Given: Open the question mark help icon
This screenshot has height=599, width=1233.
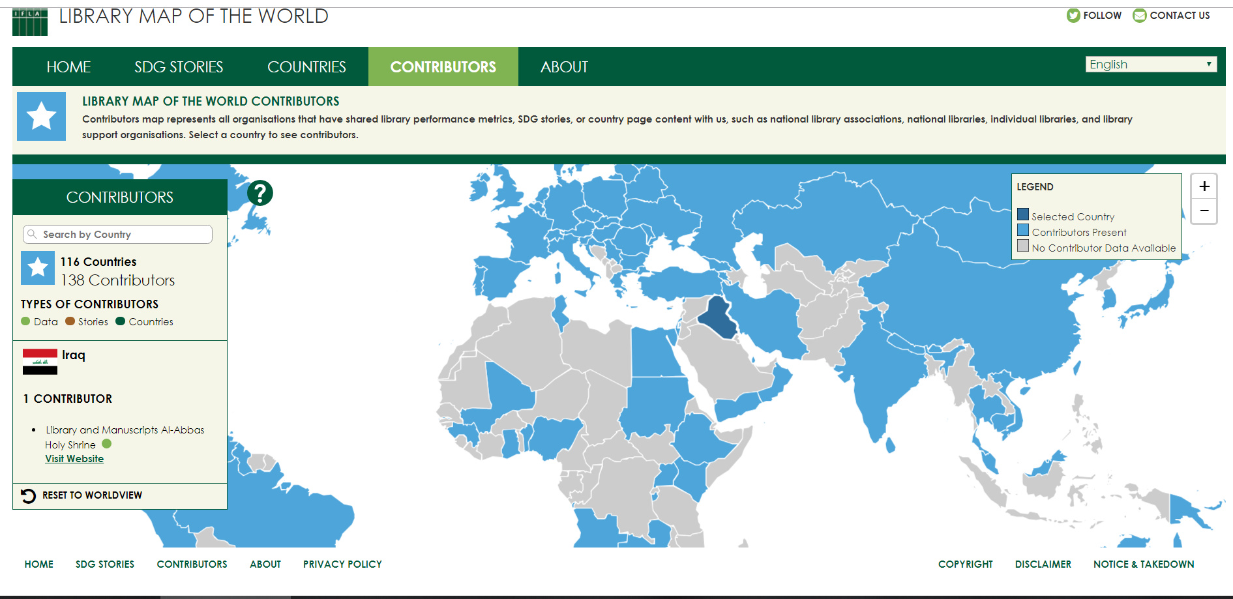Looking at the screenshot, I should point(260,193).
